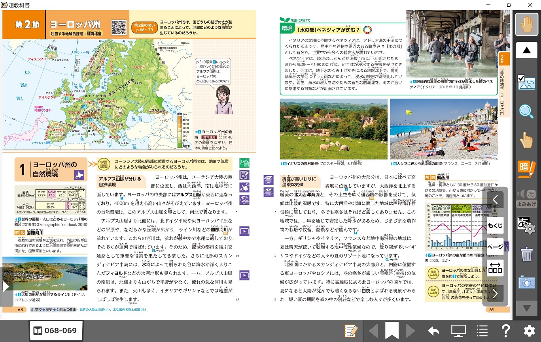Image resolution: width=541 pixels, height=342 pixels.
Task: Click the ヨーロッパ州 section title
Action: point(75,24)
